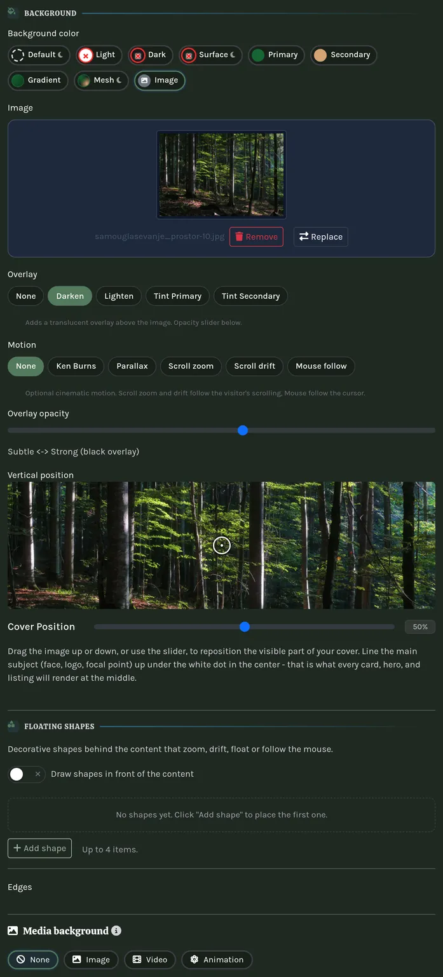Set motion to Parallax
Viewport: 443px width, 977px height.
point(132,366)
